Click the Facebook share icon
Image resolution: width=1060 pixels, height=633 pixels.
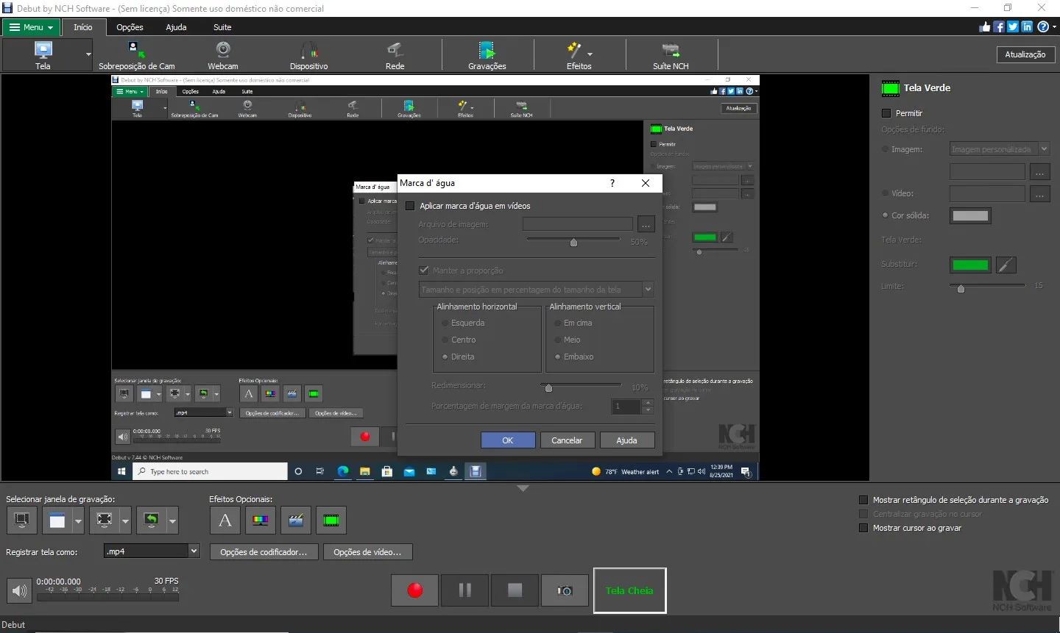[x=999, y=26]
